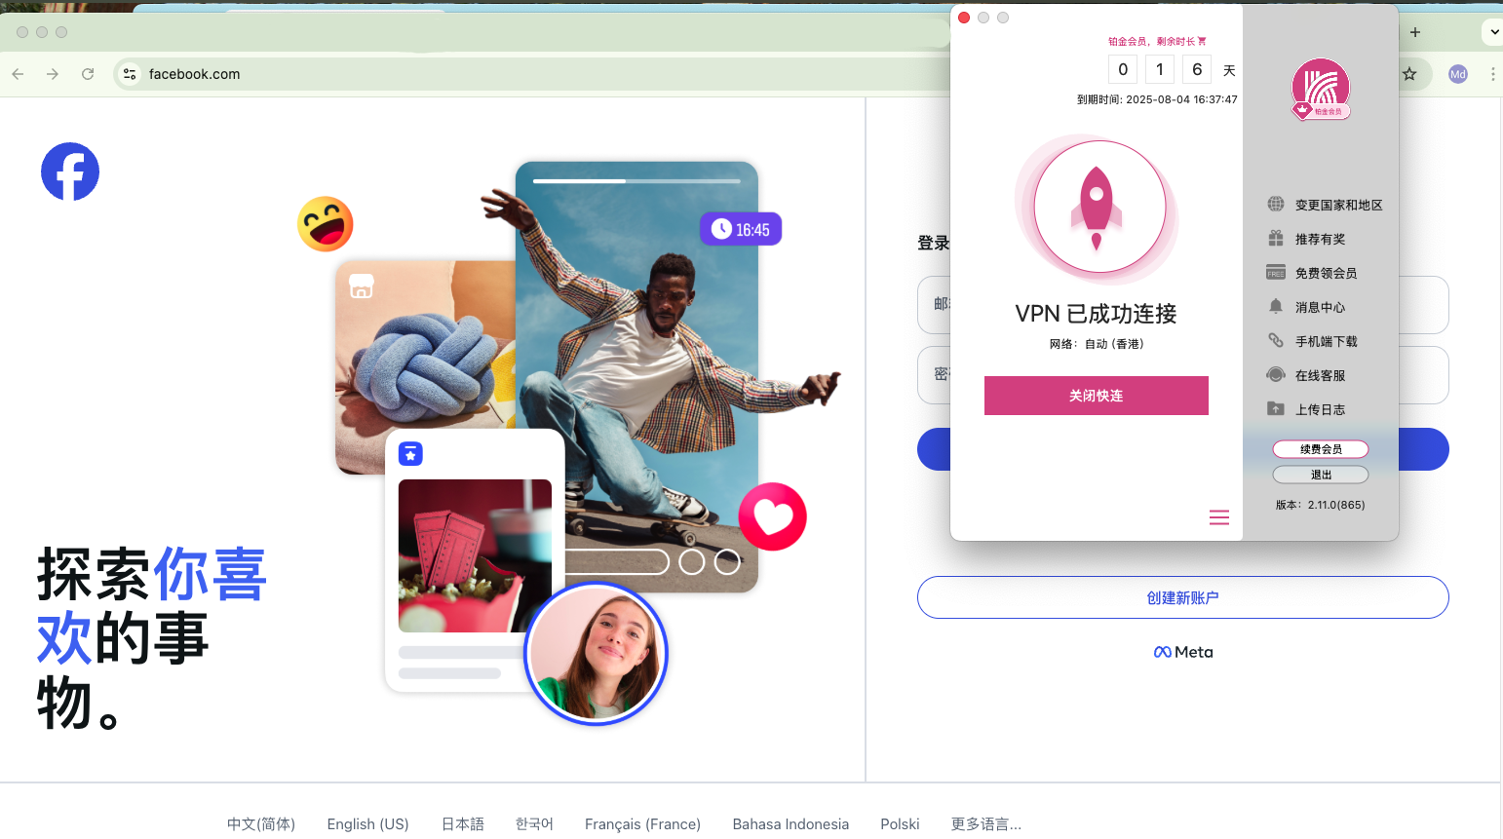1503x839 pixels.
Task: Click the globe icon for 变更国家和地区
Action: 1275,204
